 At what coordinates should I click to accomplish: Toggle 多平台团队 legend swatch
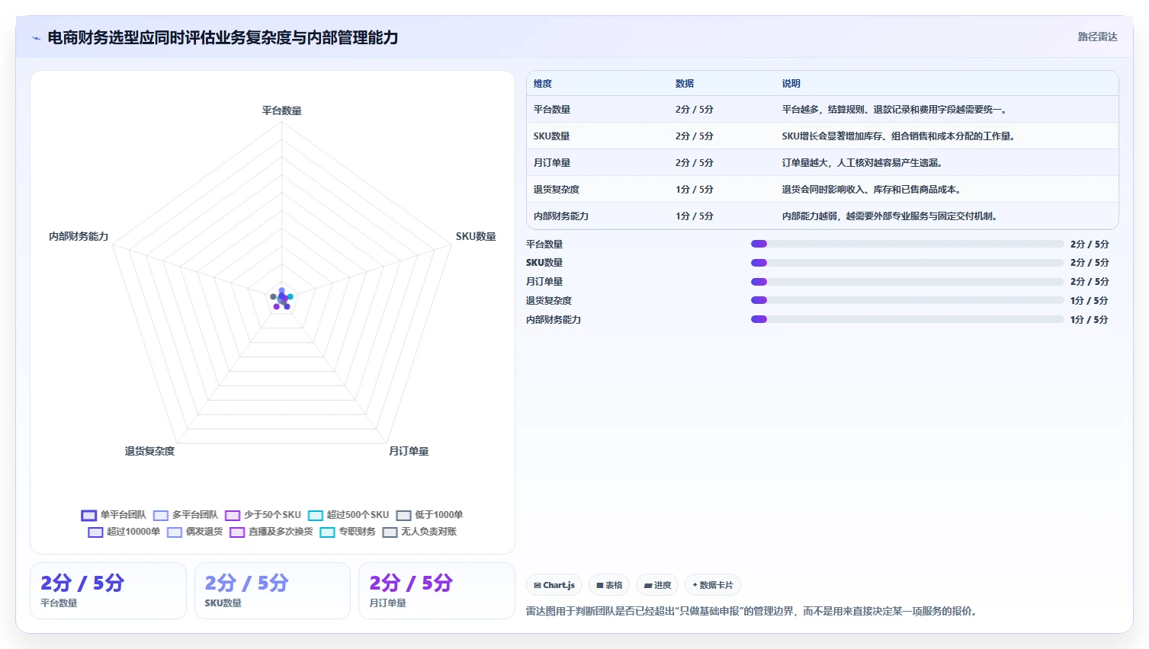click(x=161, y=515)
